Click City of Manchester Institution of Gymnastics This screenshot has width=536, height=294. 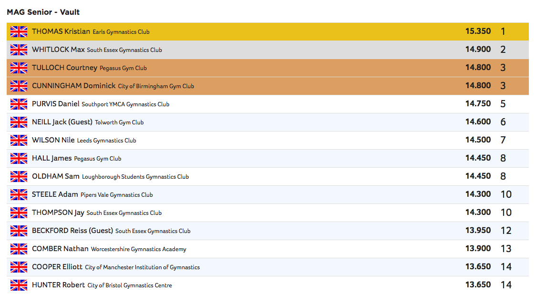[x=142, y=267]
